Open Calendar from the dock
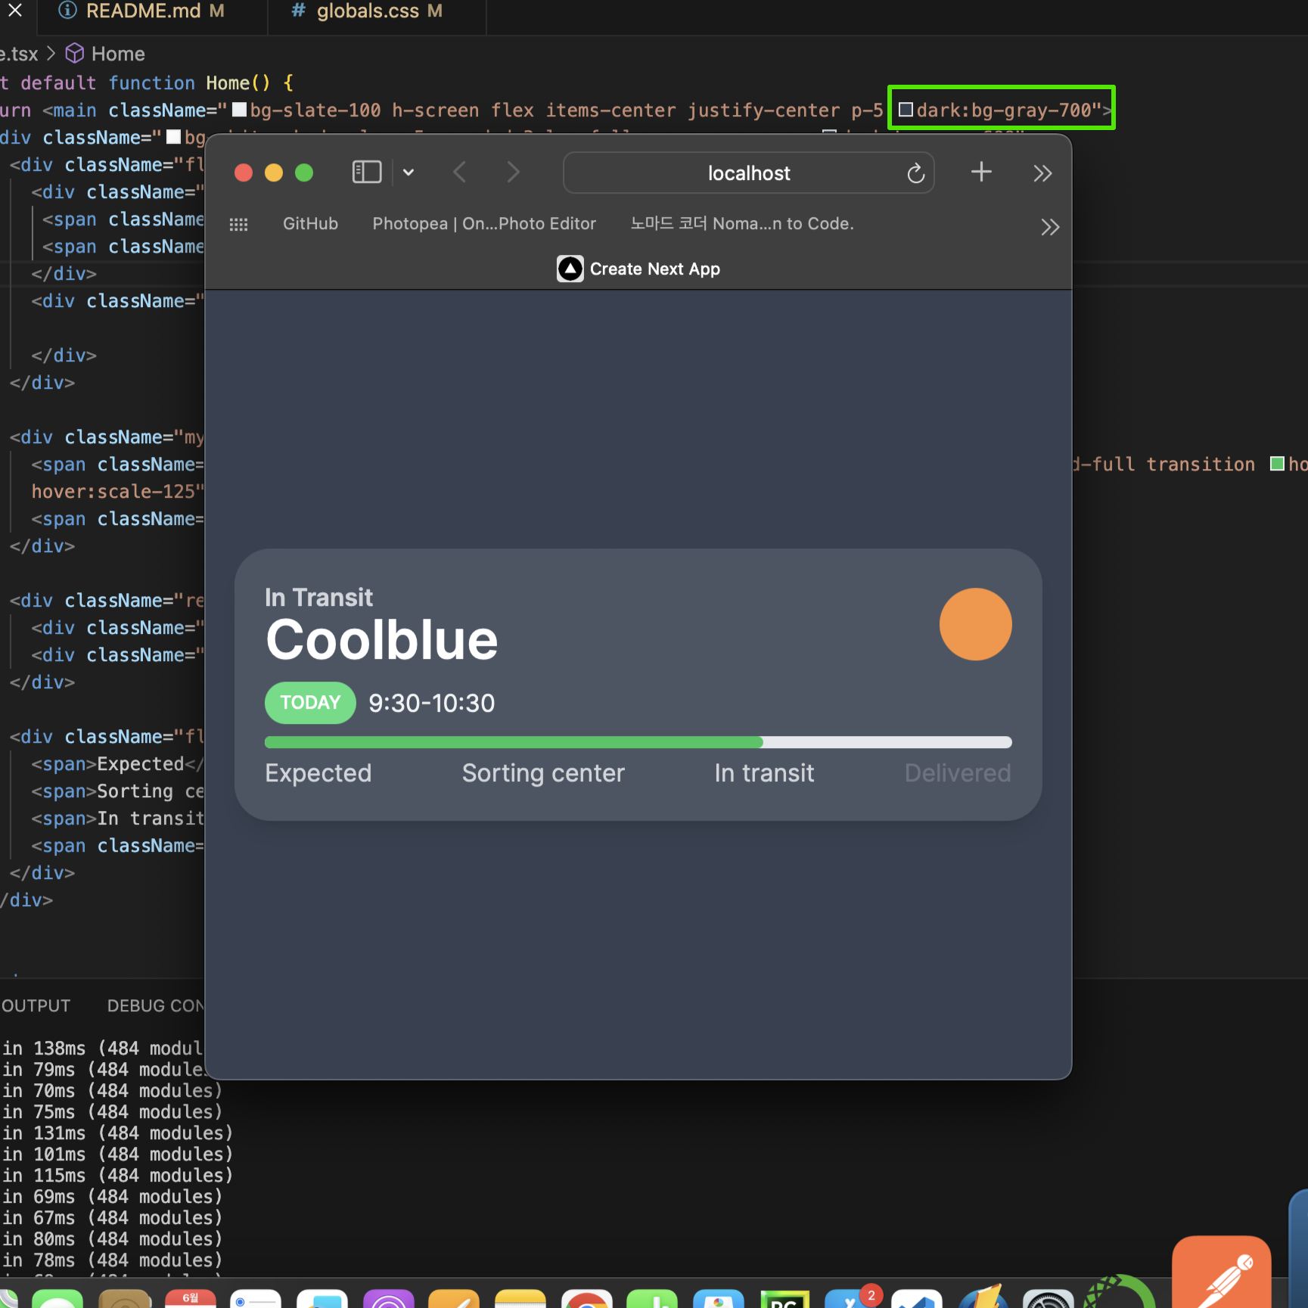Viewport: 1308px width, 1308px height. click(x=191, y=1300)
